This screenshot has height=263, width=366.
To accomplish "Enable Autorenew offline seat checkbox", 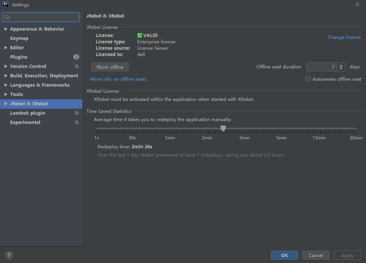I will [x=308, y=79].
